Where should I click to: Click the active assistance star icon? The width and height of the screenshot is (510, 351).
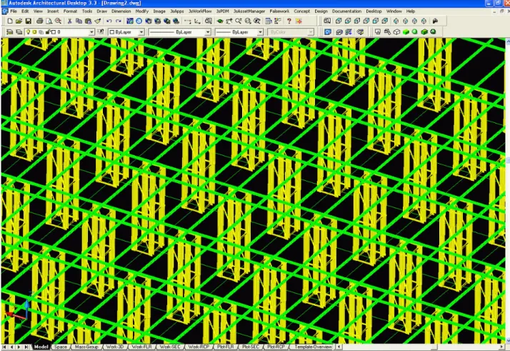tap(299, 21)
